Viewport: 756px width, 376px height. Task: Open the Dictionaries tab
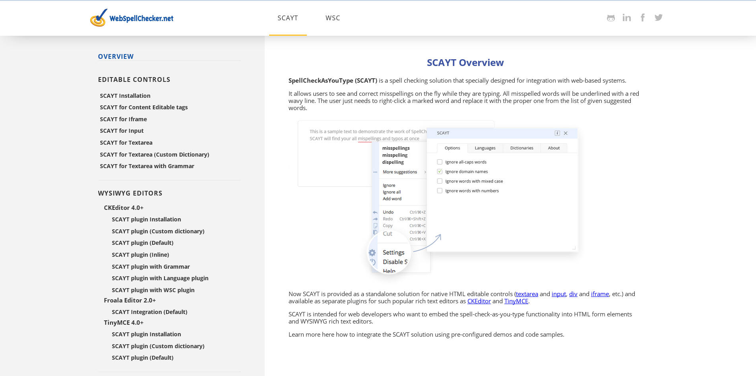[521, 148]
